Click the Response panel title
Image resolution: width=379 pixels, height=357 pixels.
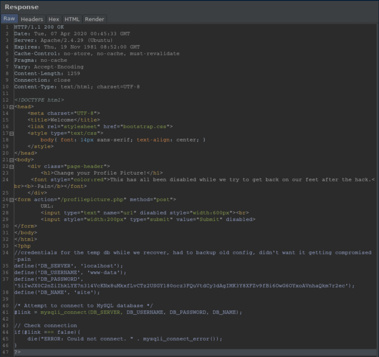click(22, 7)
